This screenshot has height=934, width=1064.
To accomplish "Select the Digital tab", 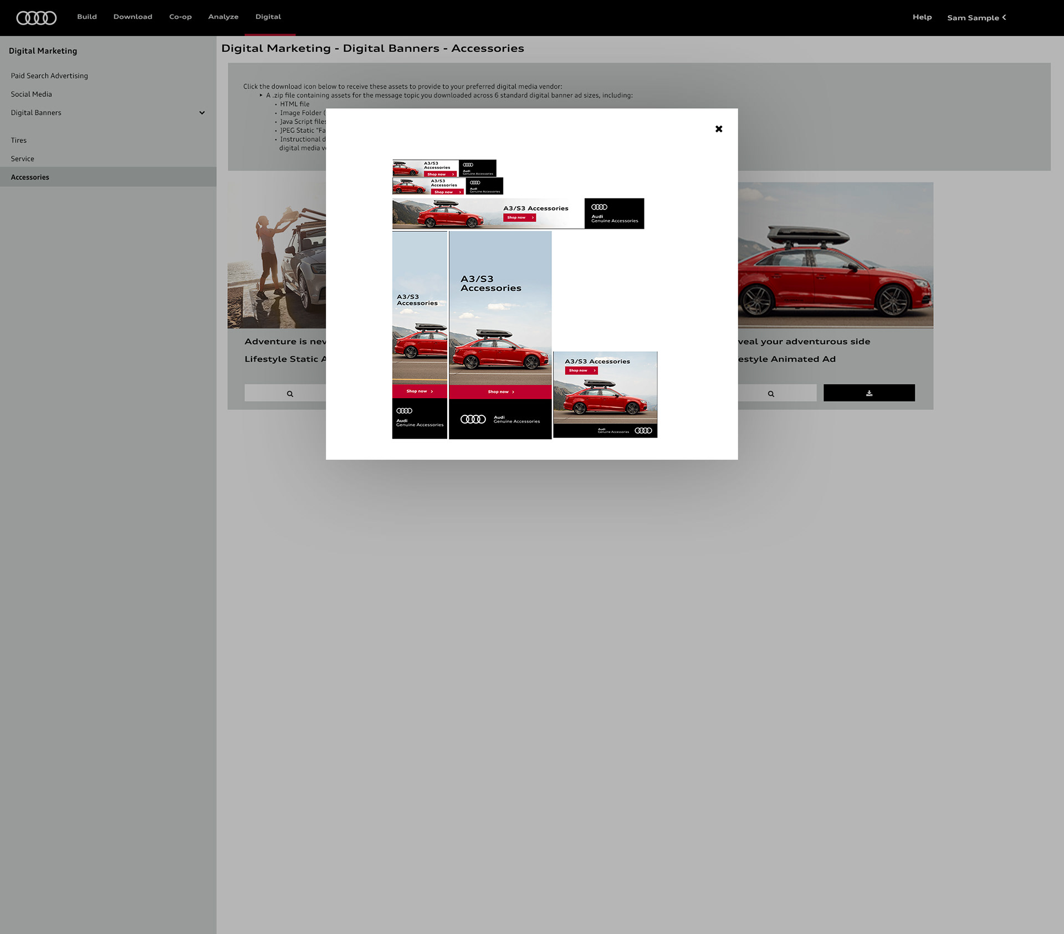I will pyautogui.click(x=268, y=17).
